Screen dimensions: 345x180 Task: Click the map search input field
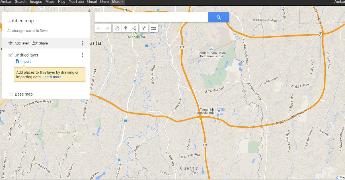(151, 17)
